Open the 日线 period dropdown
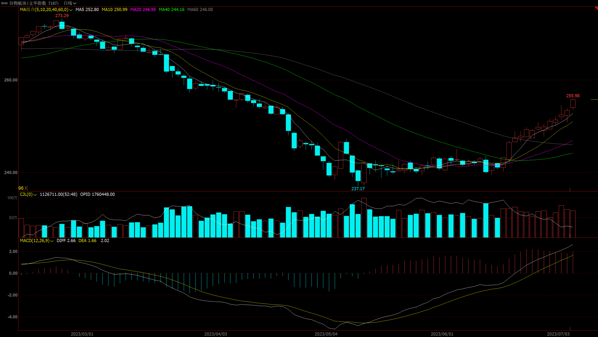 (70, 3)
